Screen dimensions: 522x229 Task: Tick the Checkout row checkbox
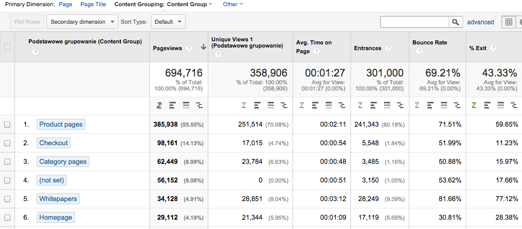7,143
